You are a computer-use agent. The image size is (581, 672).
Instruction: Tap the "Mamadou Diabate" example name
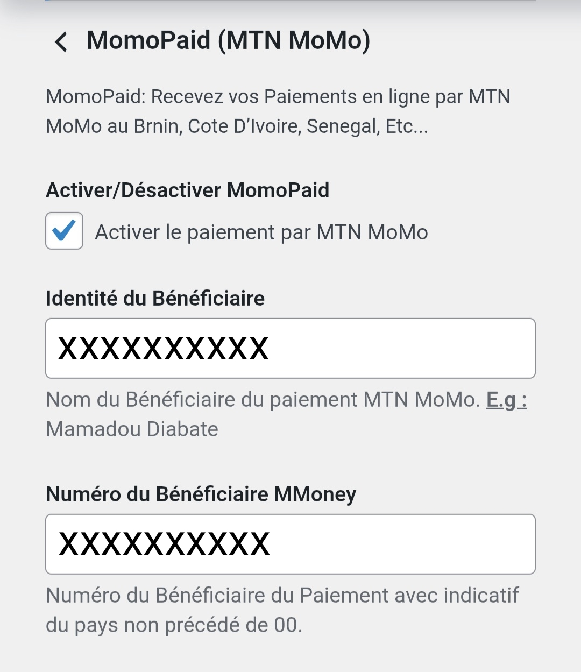click(132, 429)
